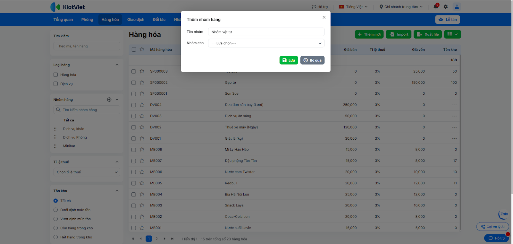The image size is (513, 244).
Task: Open the Nhóm cha dropdown
Action: coord(266,43)
